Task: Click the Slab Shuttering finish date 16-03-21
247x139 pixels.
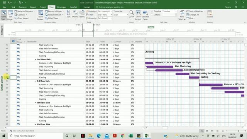Action: (103, 67)
